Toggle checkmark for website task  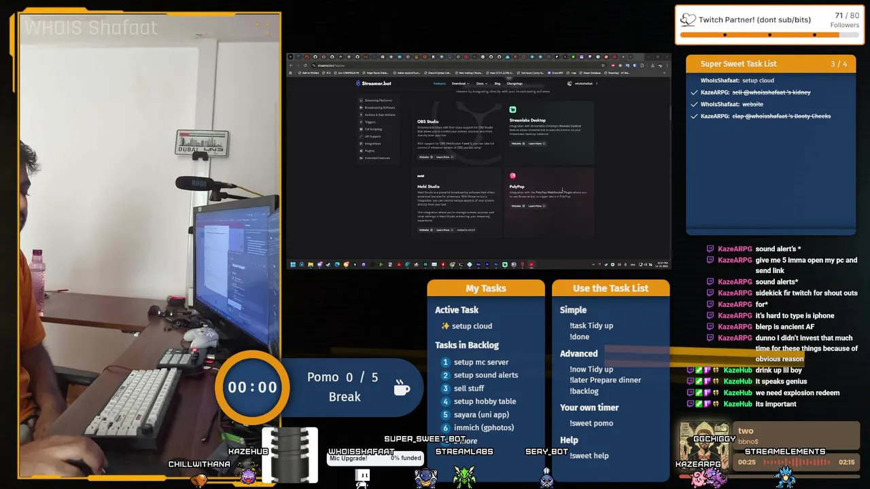(x=694, y=105)
